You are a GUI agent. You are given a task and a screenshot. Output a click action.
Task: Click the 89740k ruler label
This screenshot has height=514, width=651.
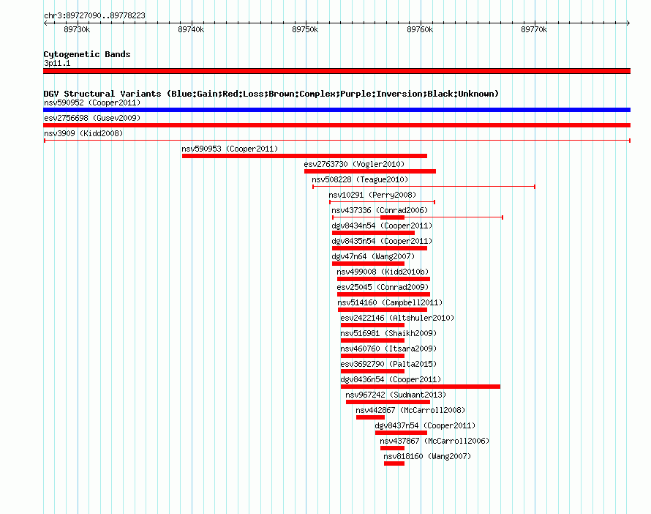click(x=191, y=29)
